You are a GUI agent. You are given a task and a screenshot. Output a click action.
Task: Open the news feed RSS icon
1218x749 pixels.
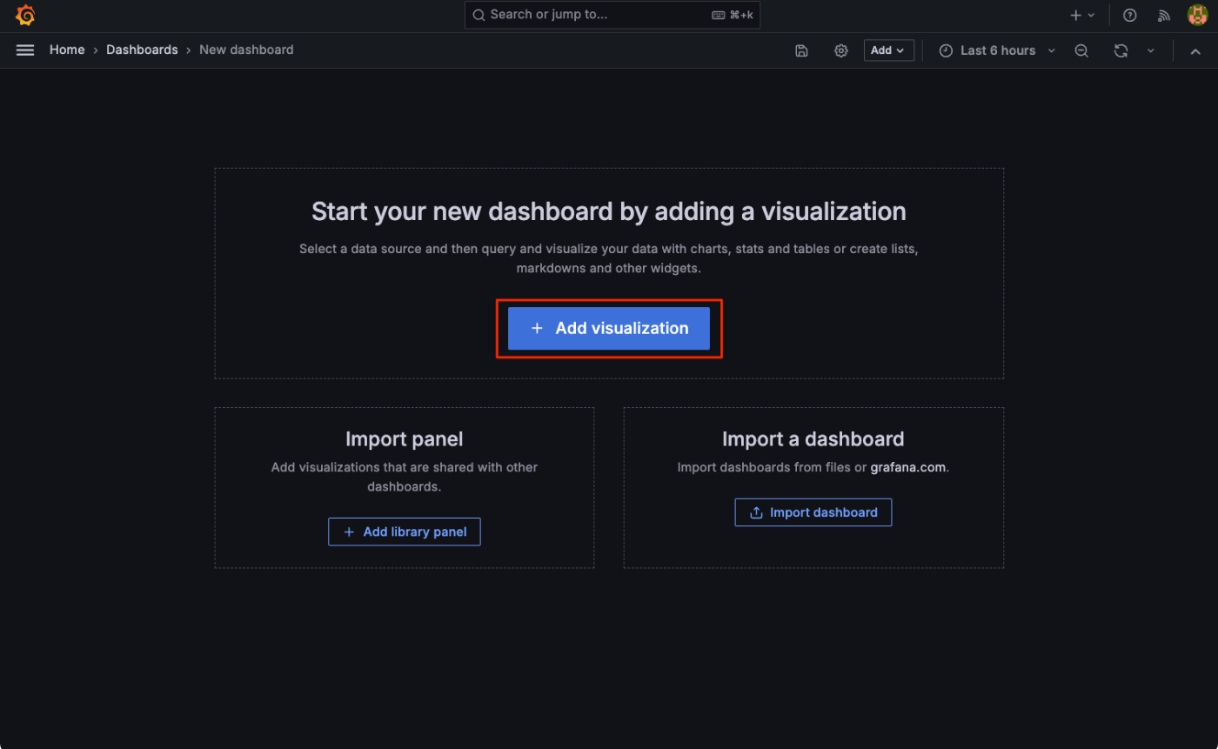pos(1164,15)
